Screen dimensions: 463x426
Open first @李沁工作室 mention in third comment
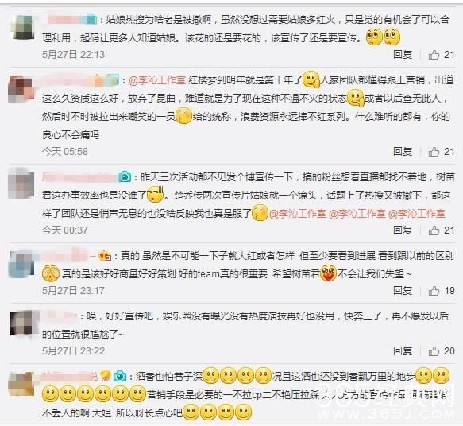click(297, 214)
